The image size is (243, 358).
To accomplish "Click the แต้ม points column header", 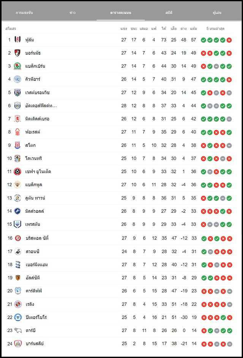I will coord(193,29).
